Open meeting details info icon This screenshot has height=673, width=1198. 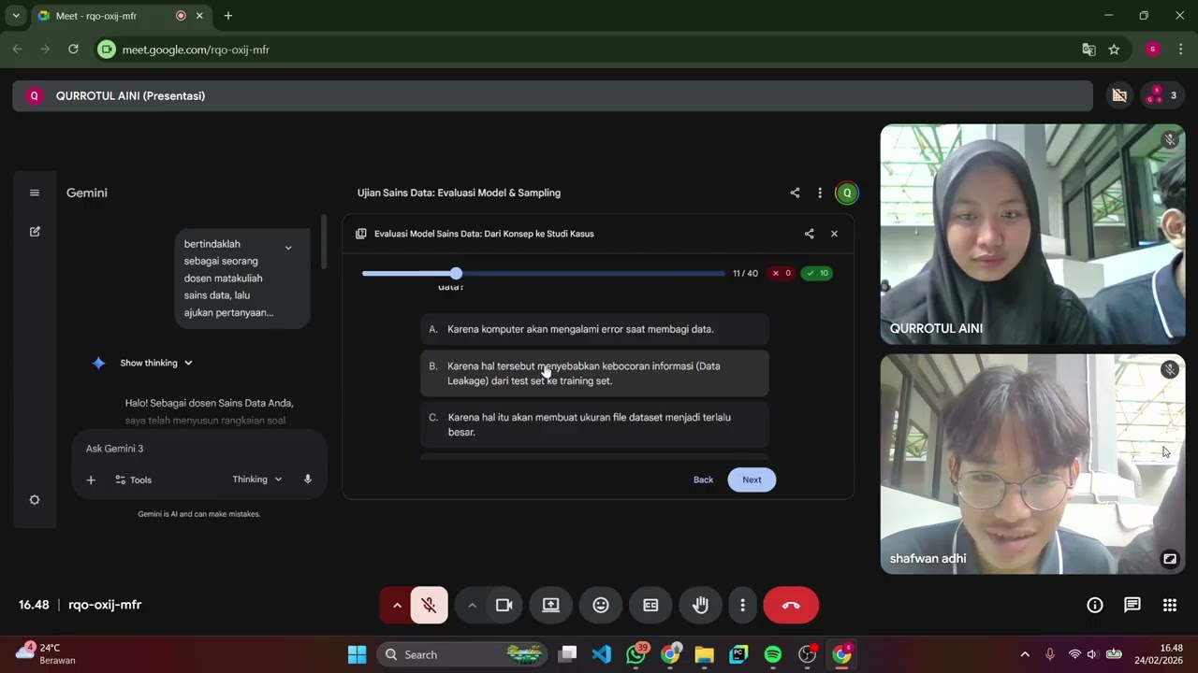point(1094,605)
